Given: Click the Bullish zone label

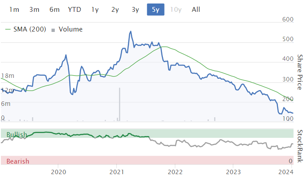Looking at the screenshot, I should pyautogui.click(x=17, y=134).
